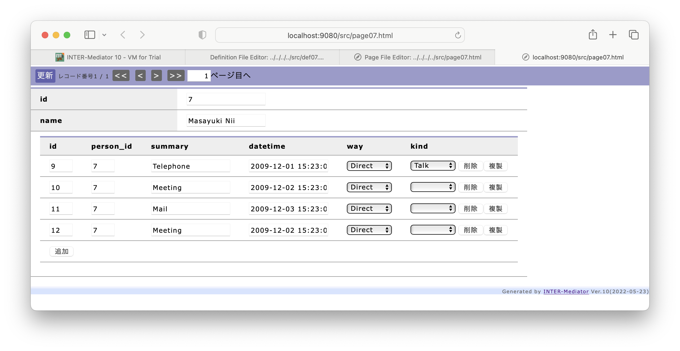Click the summary column header

[x=170, y=146]
